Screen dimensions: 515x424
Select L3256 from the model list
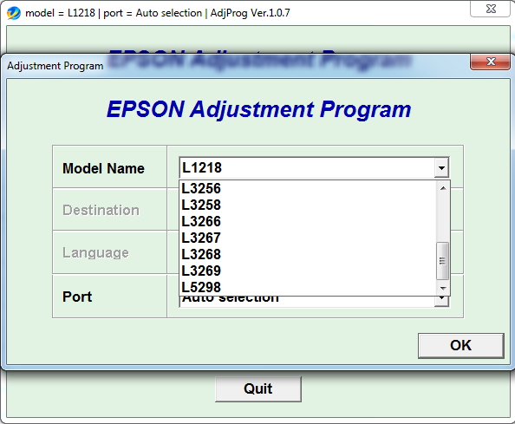click(309, 188)
